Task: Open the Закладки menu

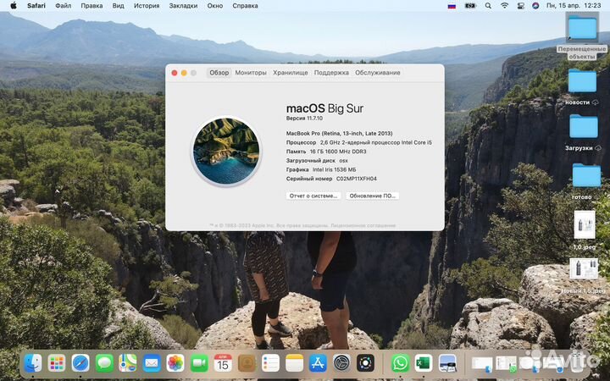Action: pos(183,6)
